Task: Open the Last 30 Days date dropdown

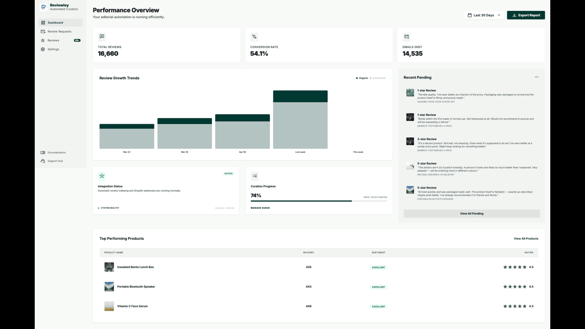Action: pyautogui.click(x=484, y=15)
